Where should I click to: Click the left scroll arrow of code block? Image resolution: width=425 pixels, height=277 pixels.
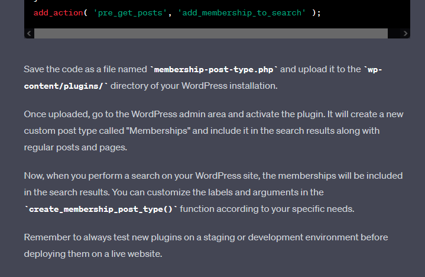pyautogui.click(x=28, y=34)
